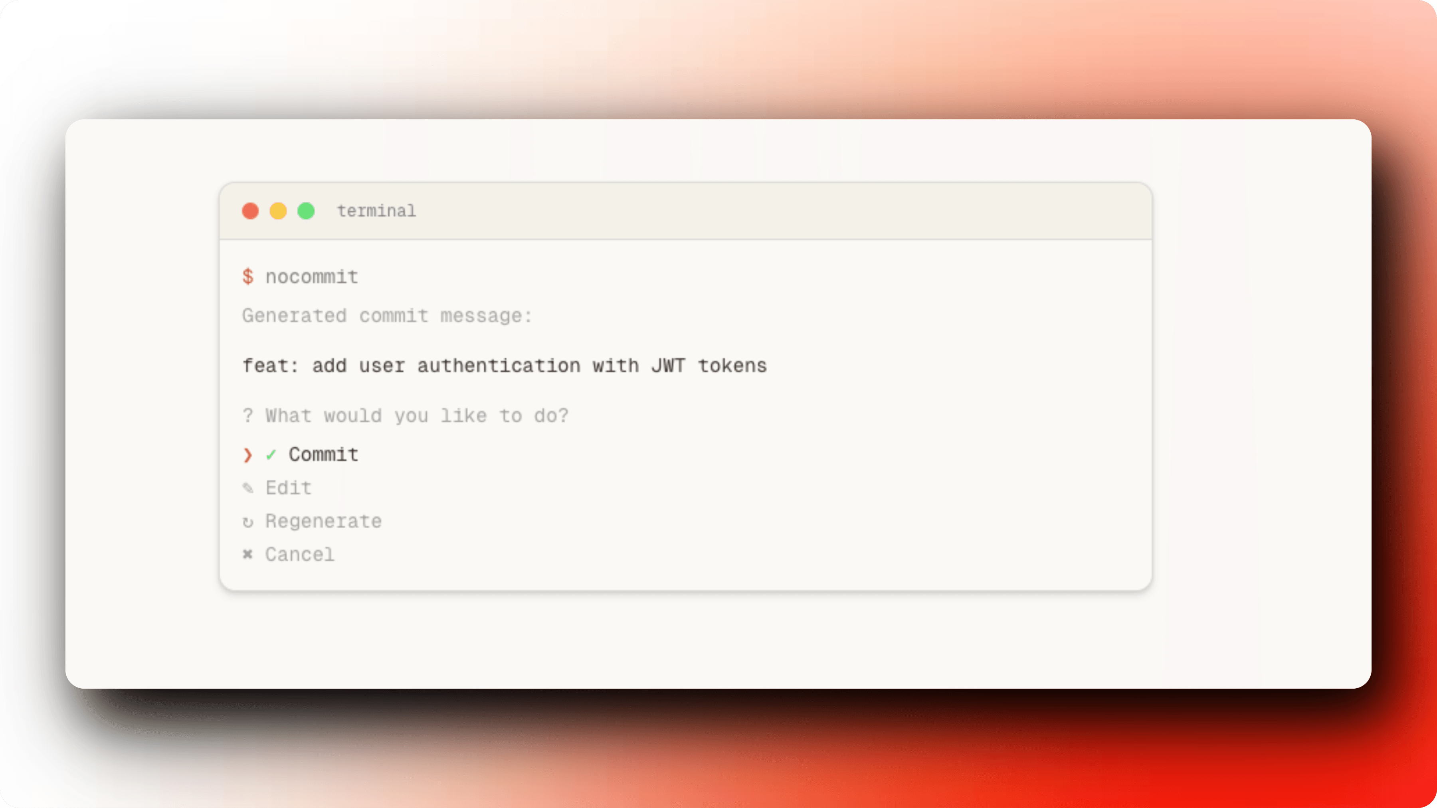The width and height of the screenshot is (1437, 808).
Task: Choose the Edit option
Action: pyautogui.click(x=289, y=488)
